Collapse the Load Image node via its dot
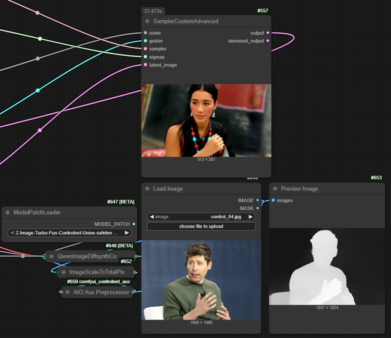This screenshot has height=338, width=391. [147, 189]
